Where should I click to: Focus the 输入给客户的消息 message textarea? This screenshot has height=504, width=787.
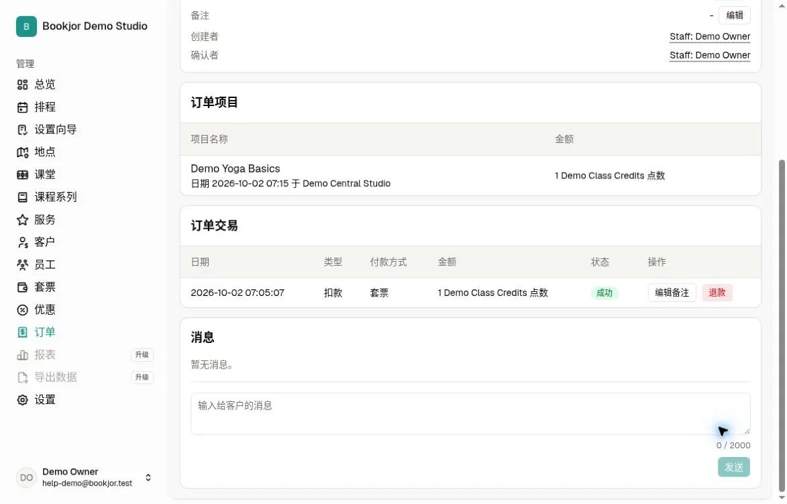click(x=470, y=413)
